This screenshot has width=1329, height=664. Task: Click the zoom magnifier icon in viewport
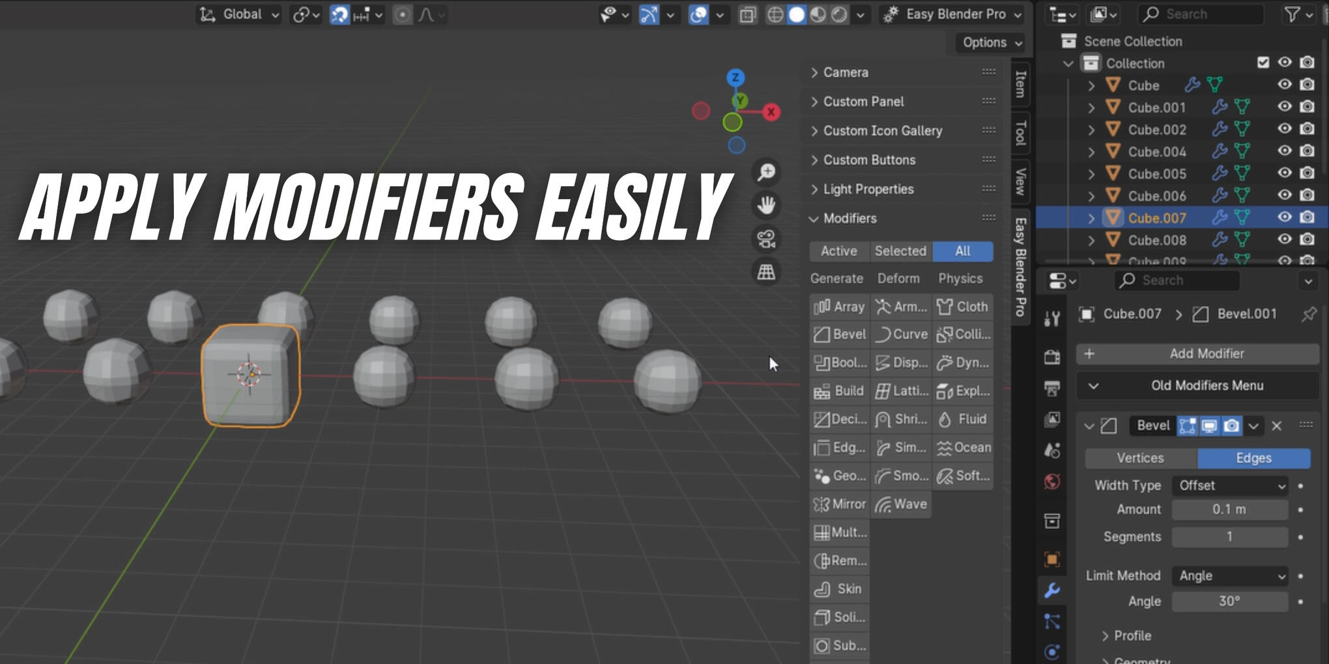coord(766,173)
